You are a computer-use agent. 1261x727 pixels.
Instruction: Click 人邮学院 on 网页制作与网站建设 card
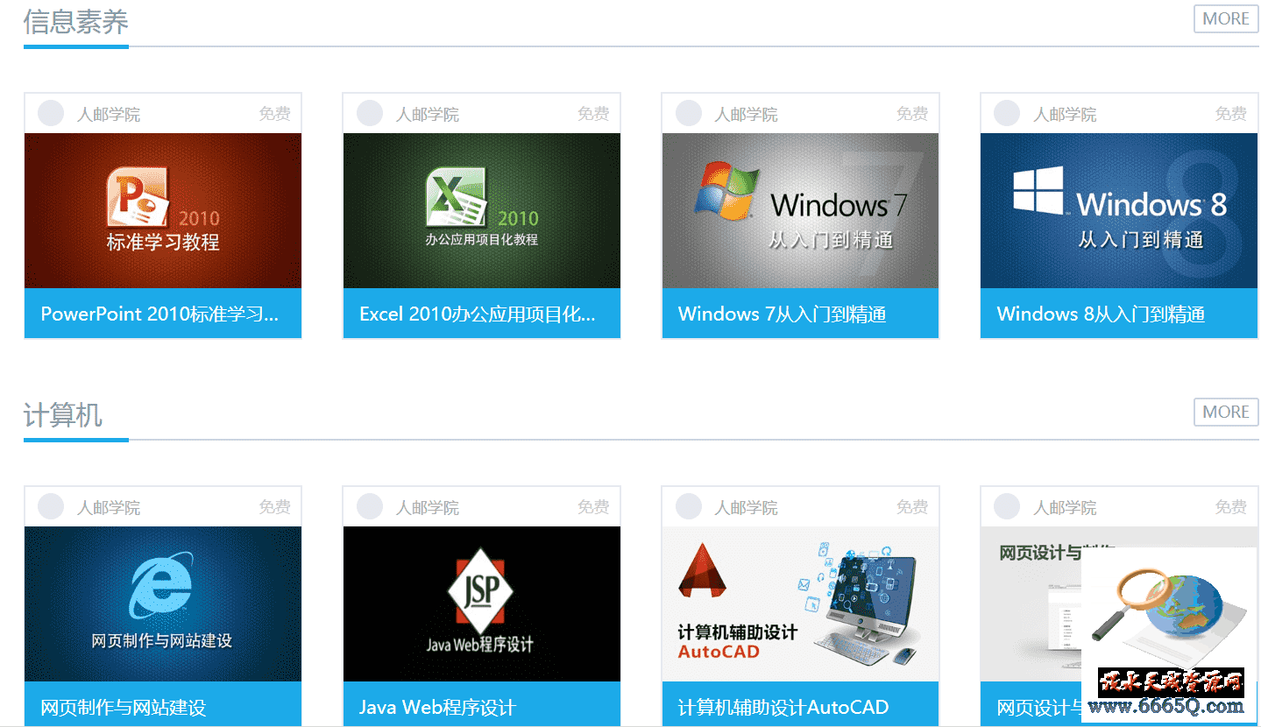(x=109, y=507)
